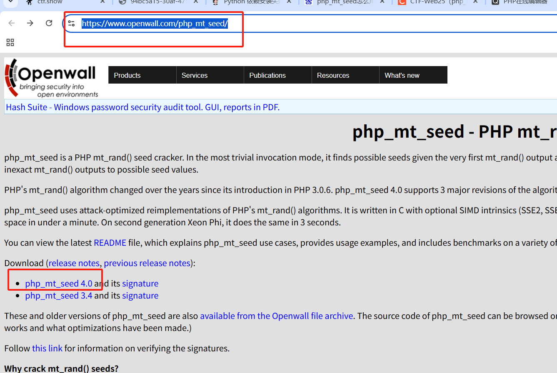Open the README link
This screenshot has width=557, height=373.
pyautogui.click(x=110, y=243)
